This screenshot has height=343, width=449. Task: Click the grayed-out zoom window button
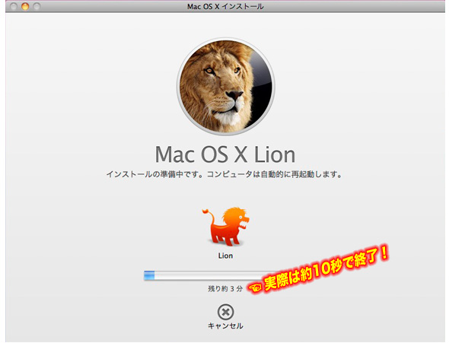(x=37, y=6)
